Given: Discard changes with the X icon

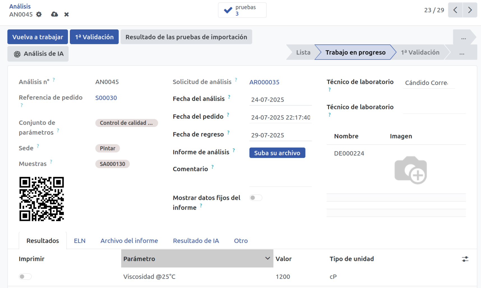Looking at the screenshot, I should [x=66, y=14].
